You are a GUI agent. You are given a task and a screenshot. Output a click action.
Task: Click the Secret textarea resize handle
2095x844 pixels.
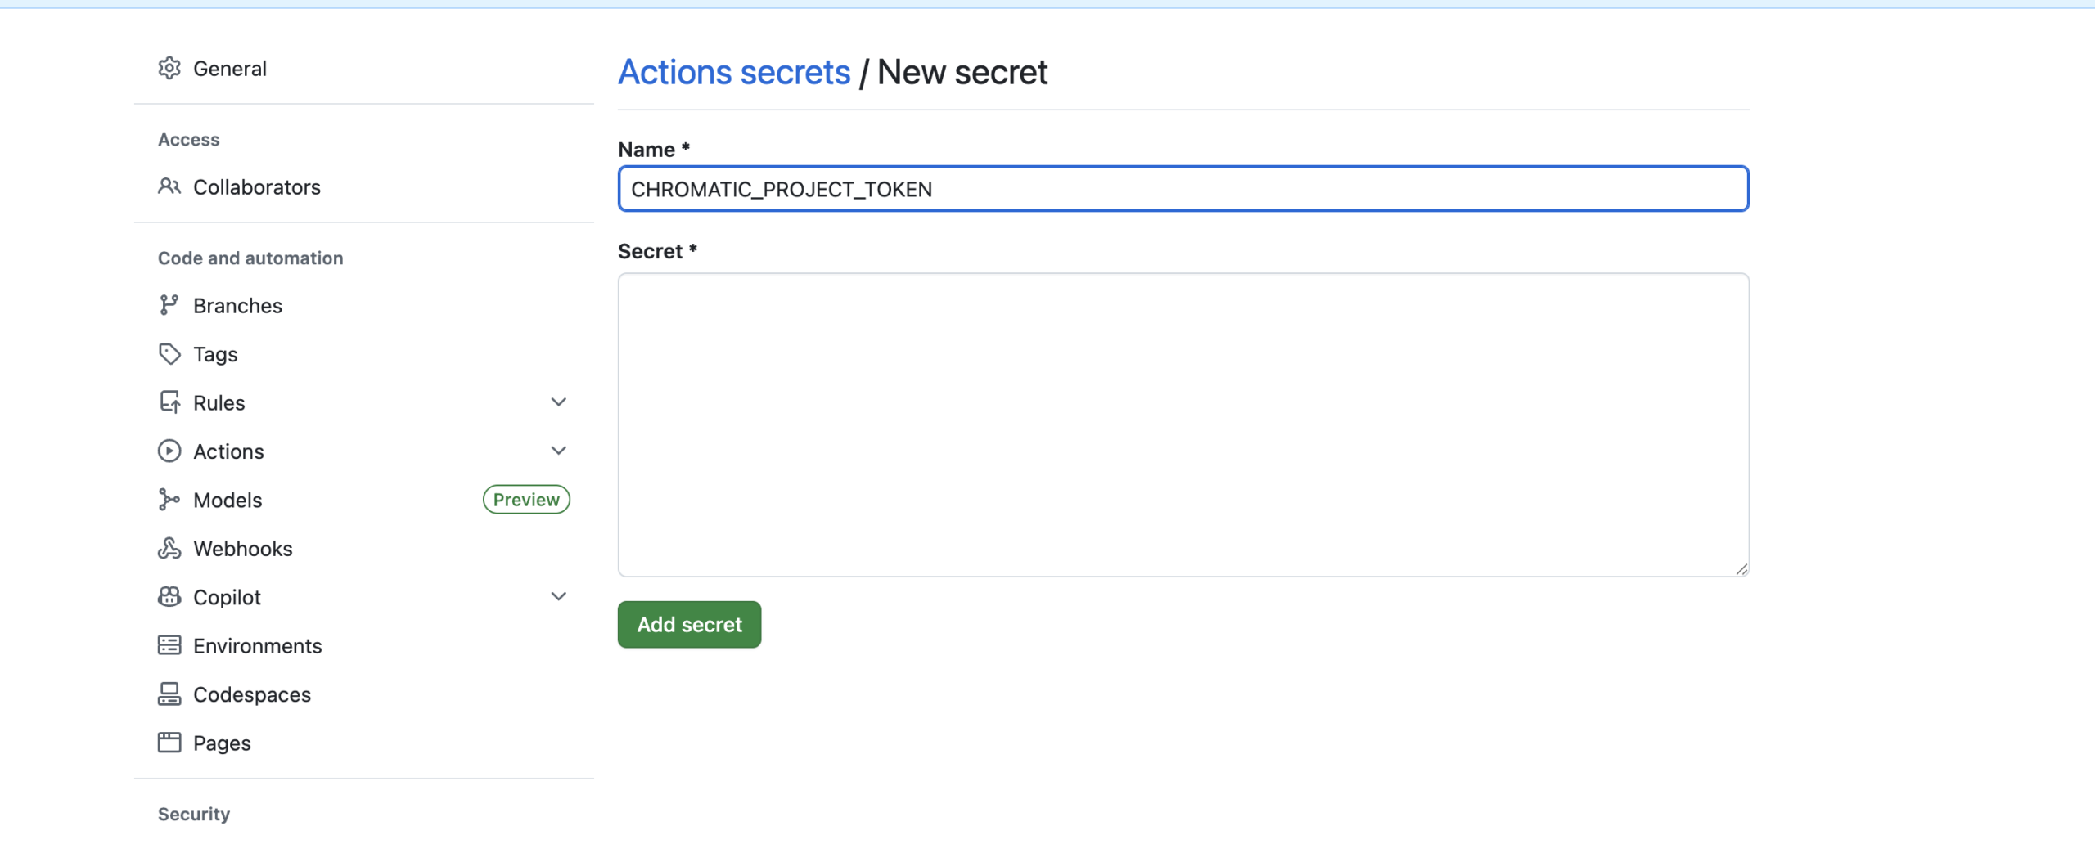click(1741, 569)
